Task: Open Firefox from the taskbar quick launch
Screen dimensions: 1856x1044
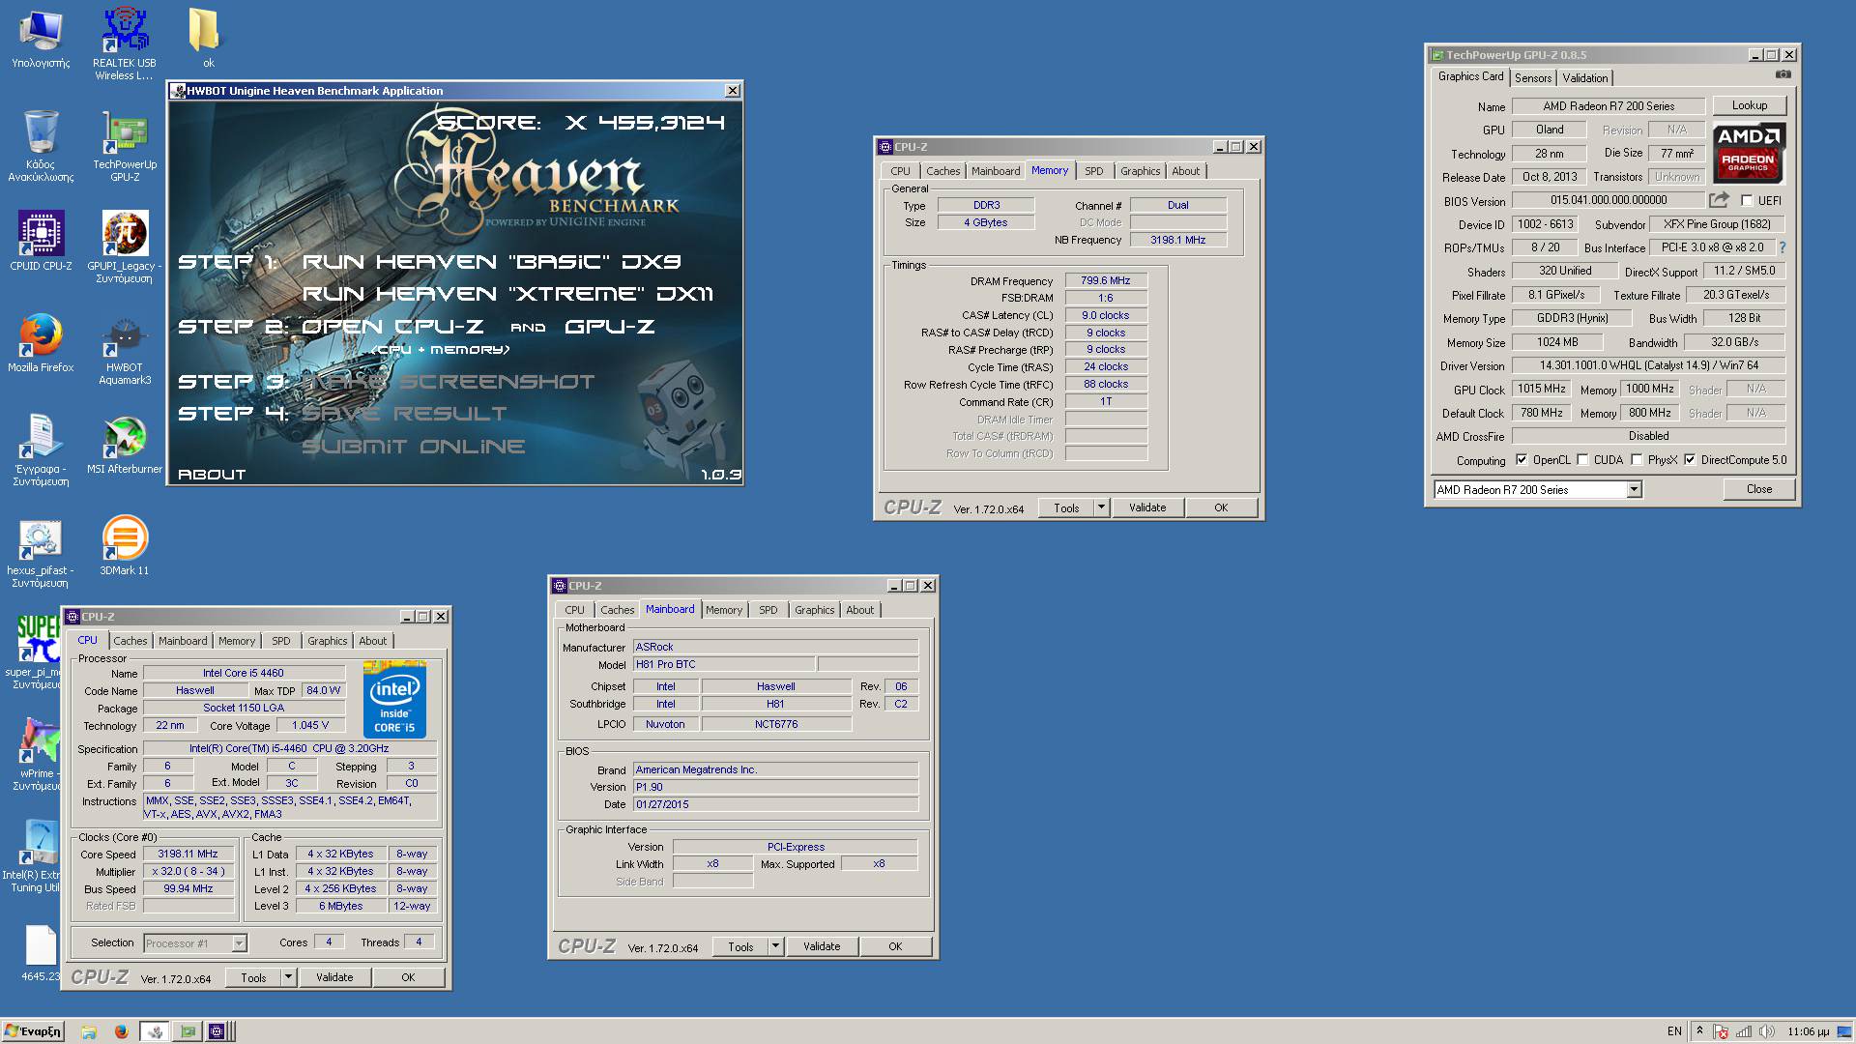Action: [121, 1031]
